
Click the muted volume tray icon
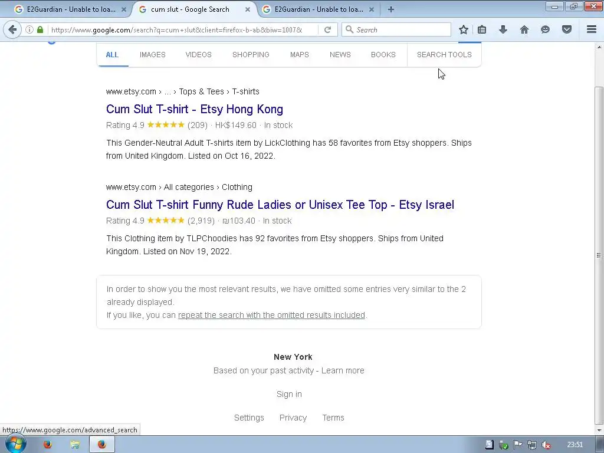click(546, 445)
